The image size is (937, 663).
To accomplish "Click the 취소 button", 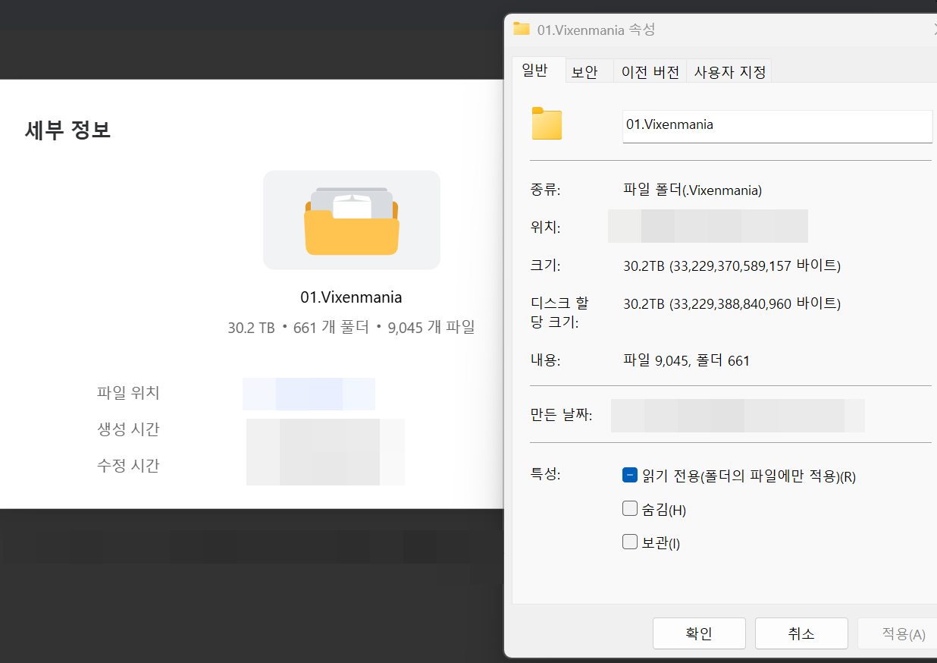I will [x=801, y=633].
